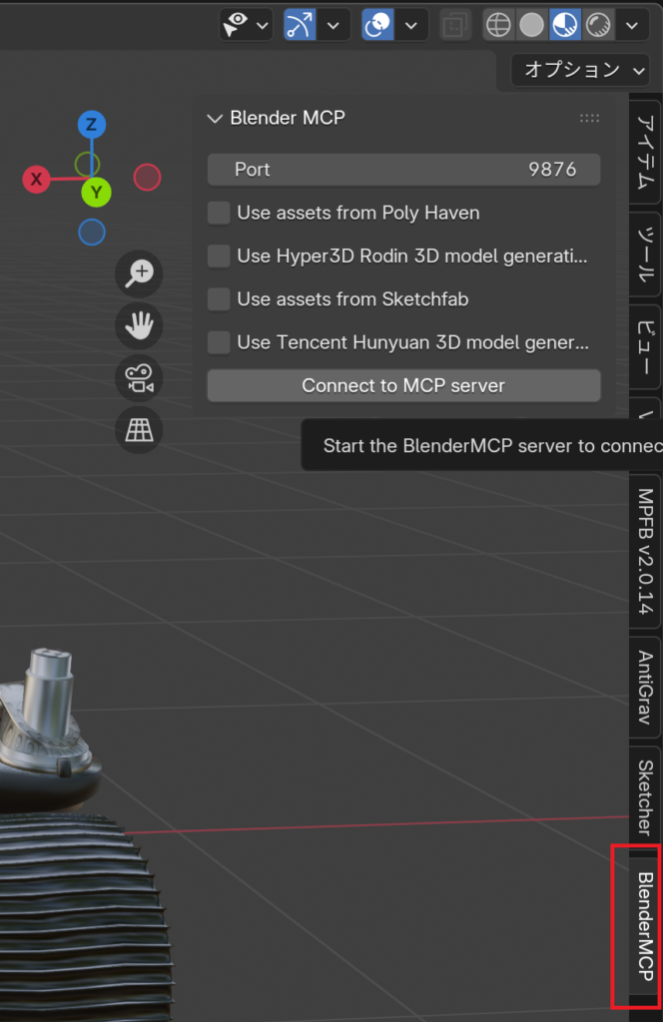Click the zoom viewport magnifier icon
This screenshot has height=1022, width=663.
point(139,273)
